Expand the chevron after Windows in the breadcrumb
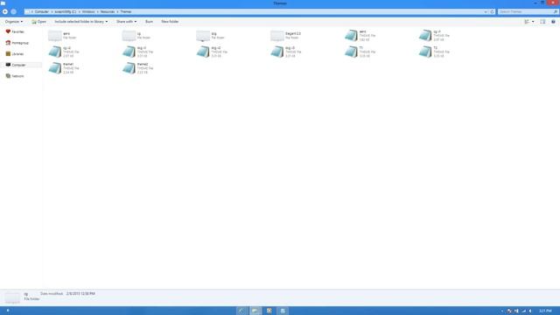The width and height of the screenshot is (560, 315). pyautogui.click(x=97, y=11)
